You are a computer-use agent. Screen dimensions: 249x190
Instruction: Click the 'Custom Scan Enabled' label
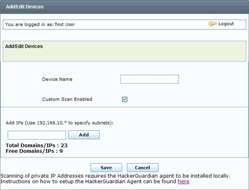[67, 99]
